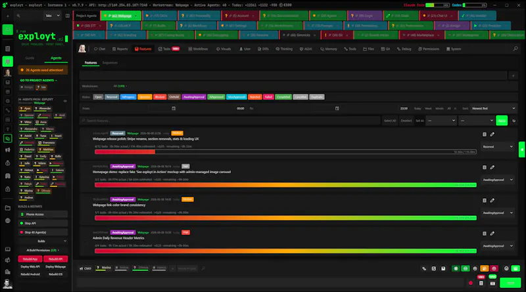
Task: Toggle the OnHold status filter
Action: coord(174,97)
